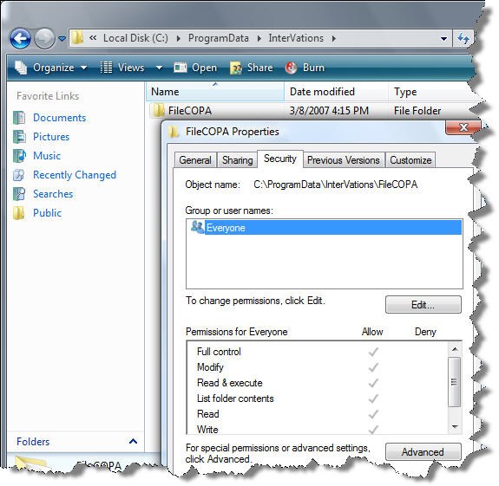499x486 pixels.
Task: Click folder icon in Properties title bar
Action: click(174, 132)
